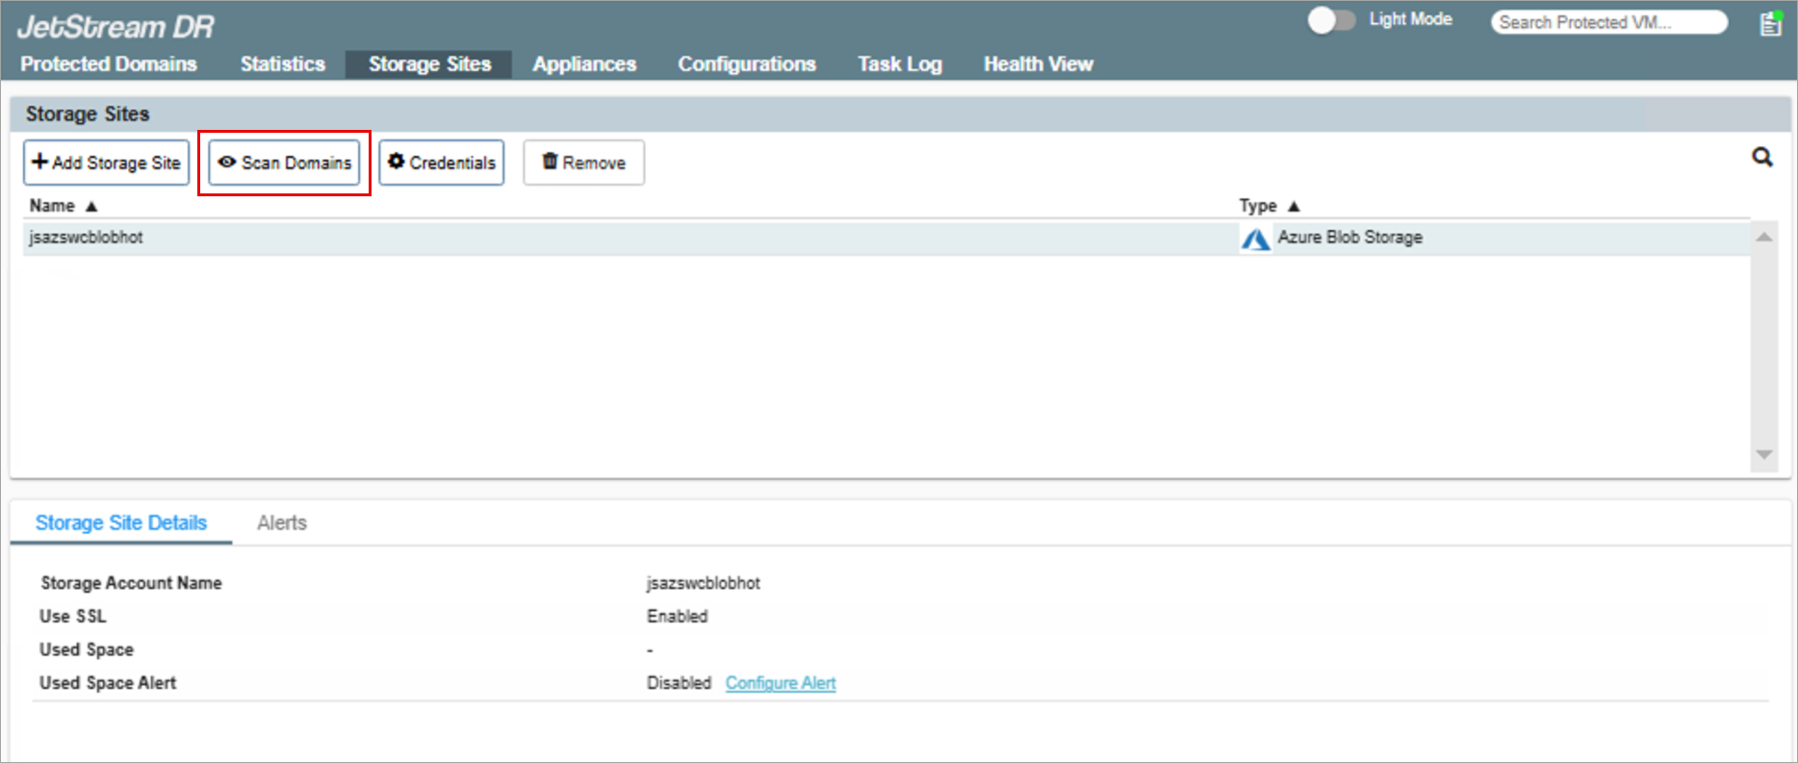Image resolution: width=1798 pixels, height=763 pixels.
Task: Click the Search Protected VM input field
Action: point(1607,22)
